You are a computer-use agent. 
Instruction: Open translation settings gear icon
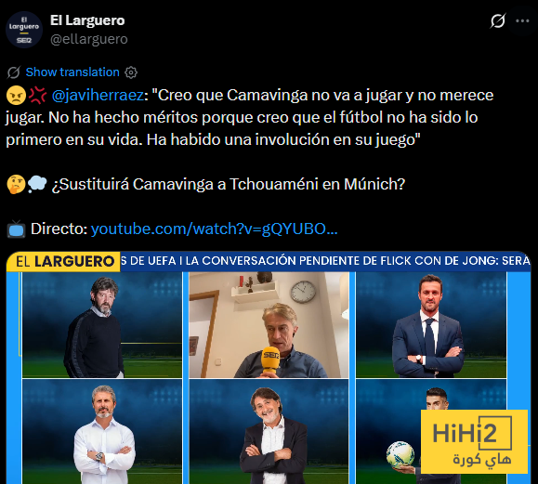tap(131, 72)
